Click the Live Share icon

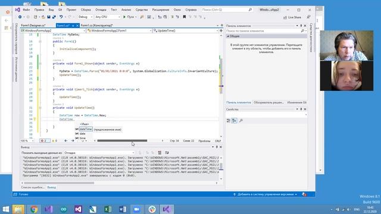point(285,17)
